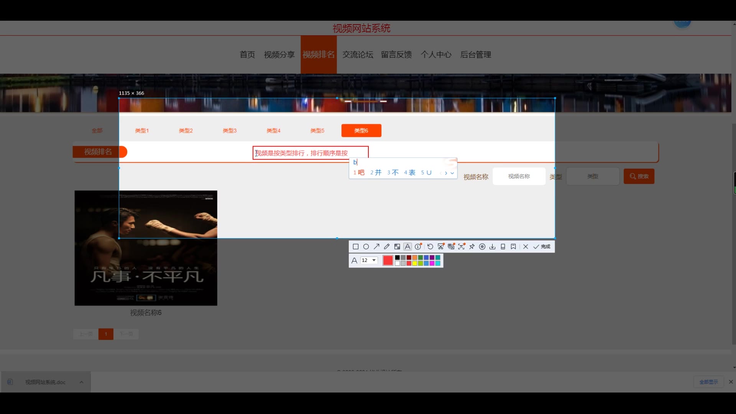Pick the magenta color swatch
736x414 pixels.
(432, 263)
